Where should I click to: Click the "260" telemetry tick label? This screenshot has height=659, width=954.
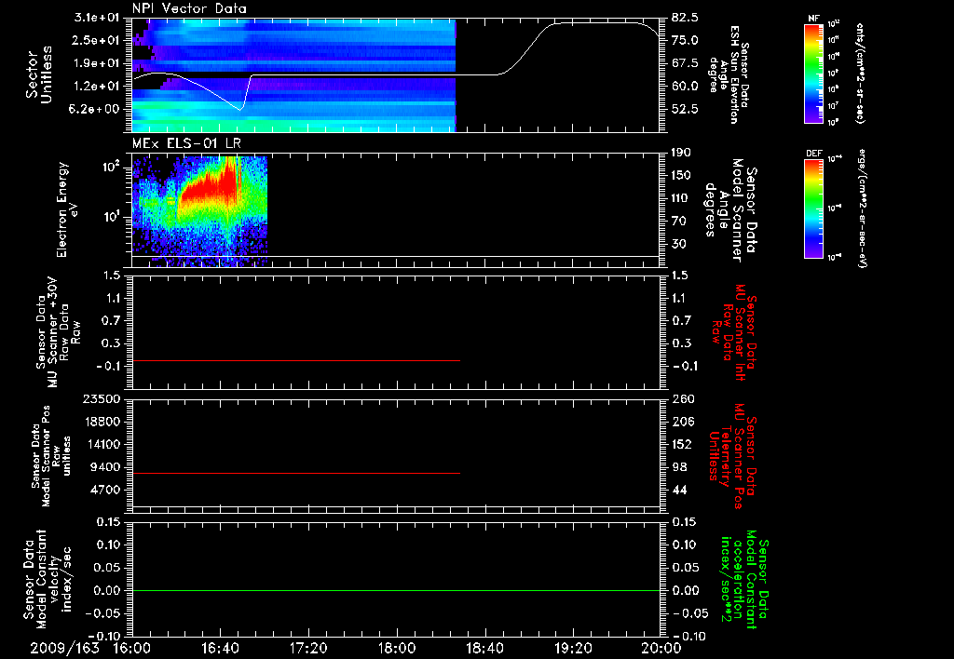(x=682, y=399)
